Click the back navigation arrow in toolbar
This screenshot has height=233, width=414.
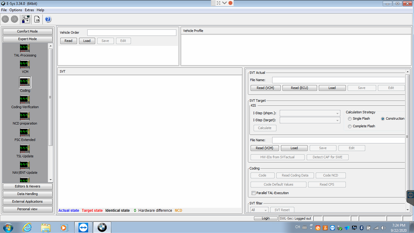[5, 19]
